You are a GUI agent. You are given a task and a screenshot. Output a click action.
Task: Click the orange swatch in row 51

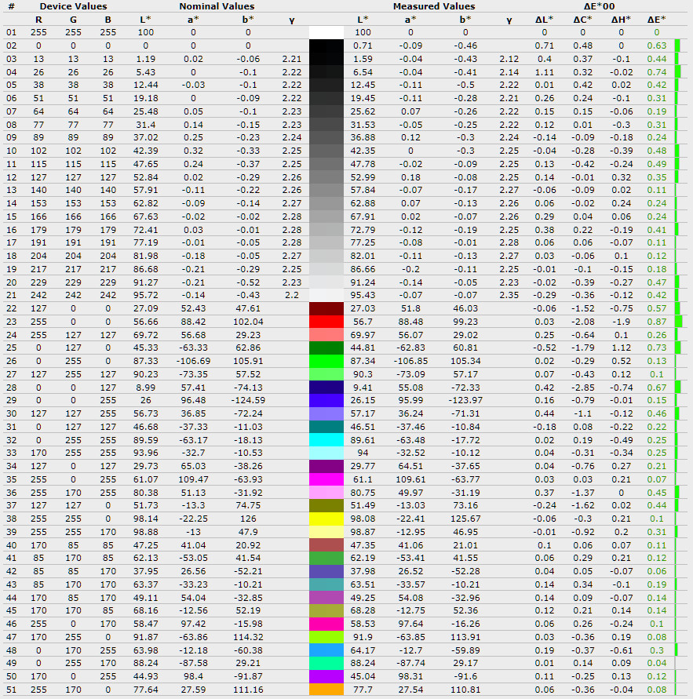click(326, 690)
